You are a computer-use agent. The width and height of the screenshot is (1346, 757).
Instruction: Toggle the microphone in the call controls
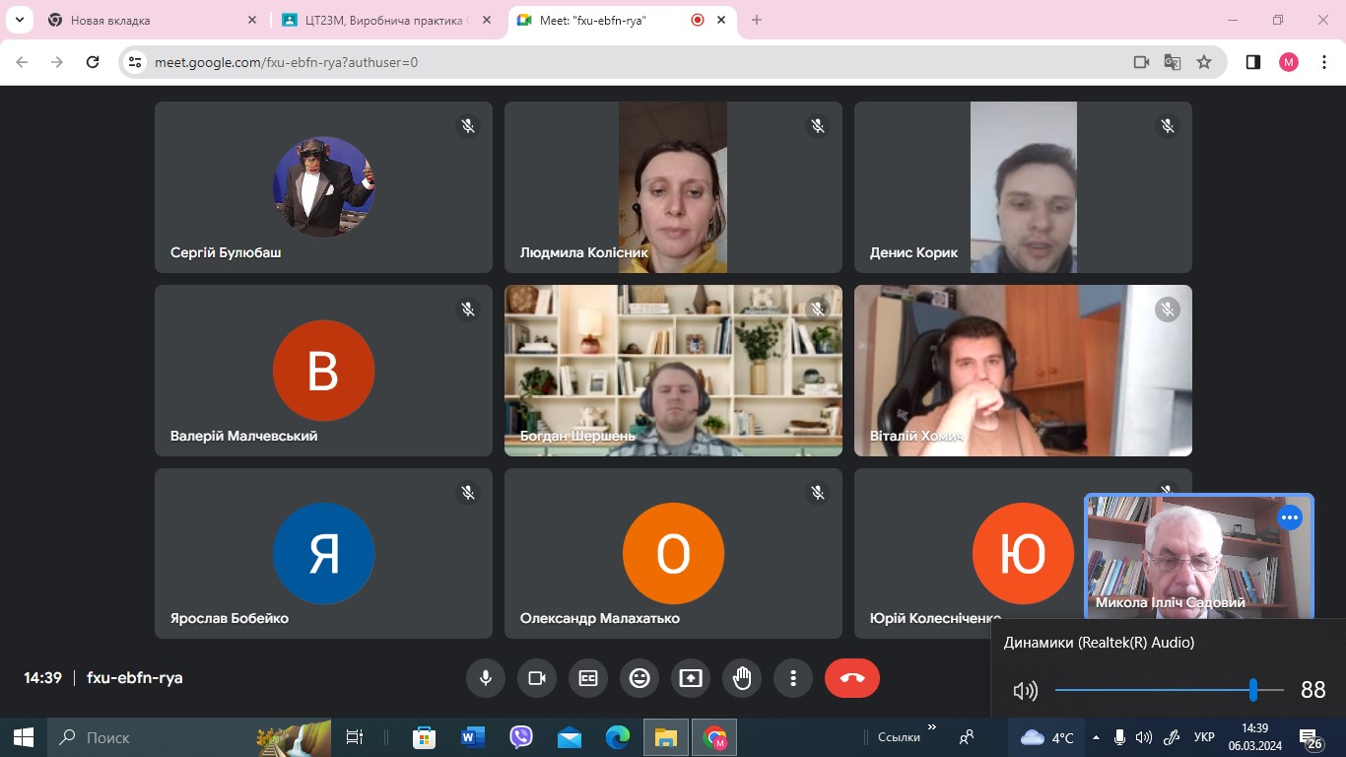486,678
